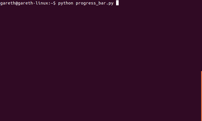Viewport: 202px width, 121px height.
Task: Click the "gareth-linux" hostname text
Action: tap(33, 3)
